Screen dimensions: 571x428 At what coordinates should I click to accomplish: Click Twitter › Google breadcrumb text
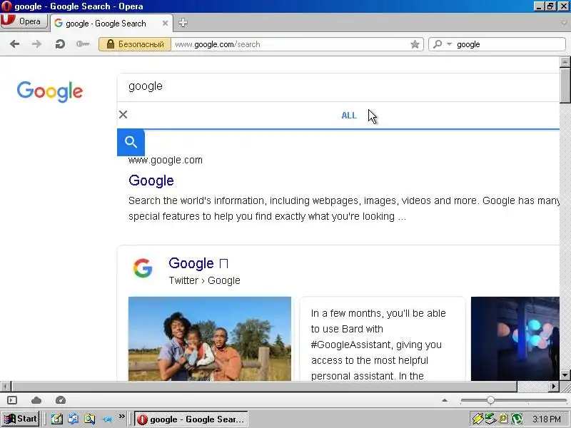[x=204, y=280]
